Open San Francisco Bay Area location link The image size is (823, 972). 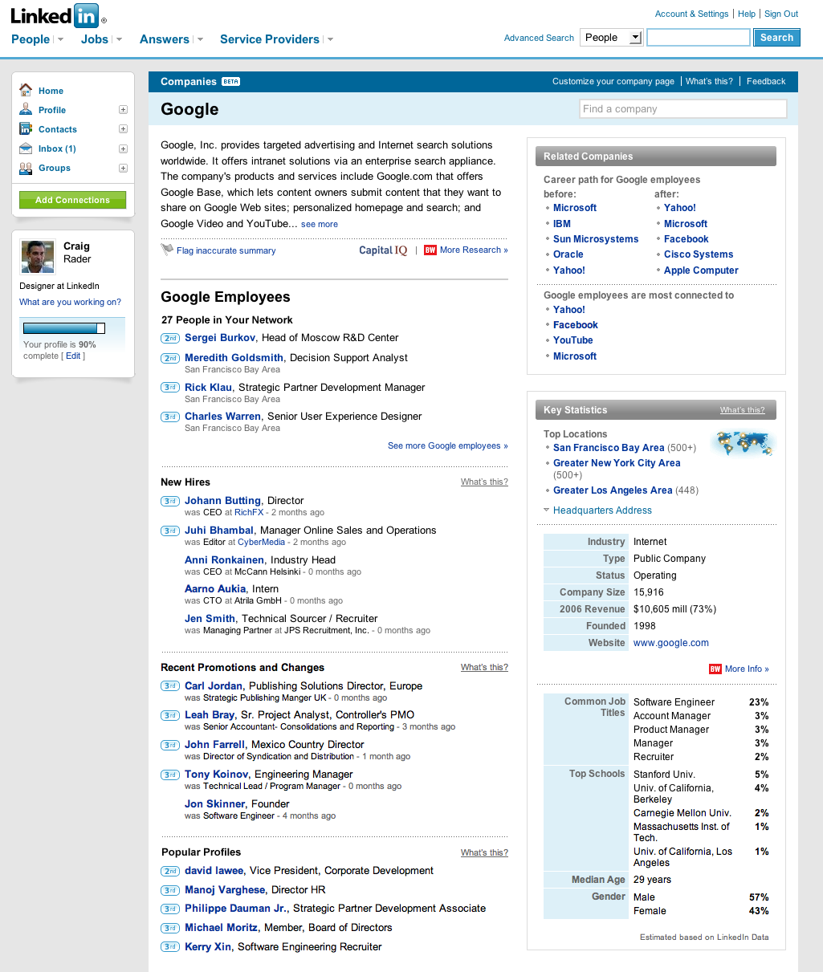point(609,448)
